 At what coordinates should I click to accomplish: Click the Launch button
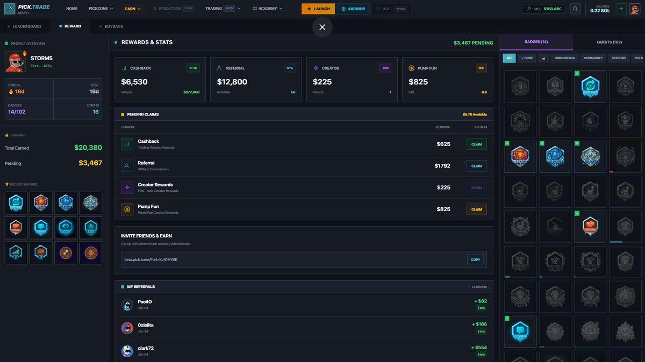[318, 9]
